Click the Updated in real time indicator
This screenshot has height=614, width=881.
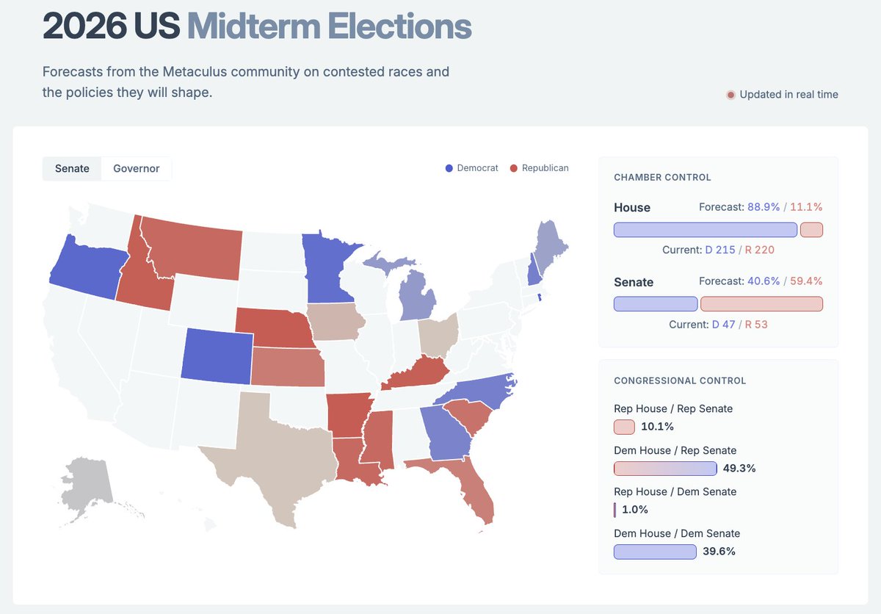[x=782, y=95]
